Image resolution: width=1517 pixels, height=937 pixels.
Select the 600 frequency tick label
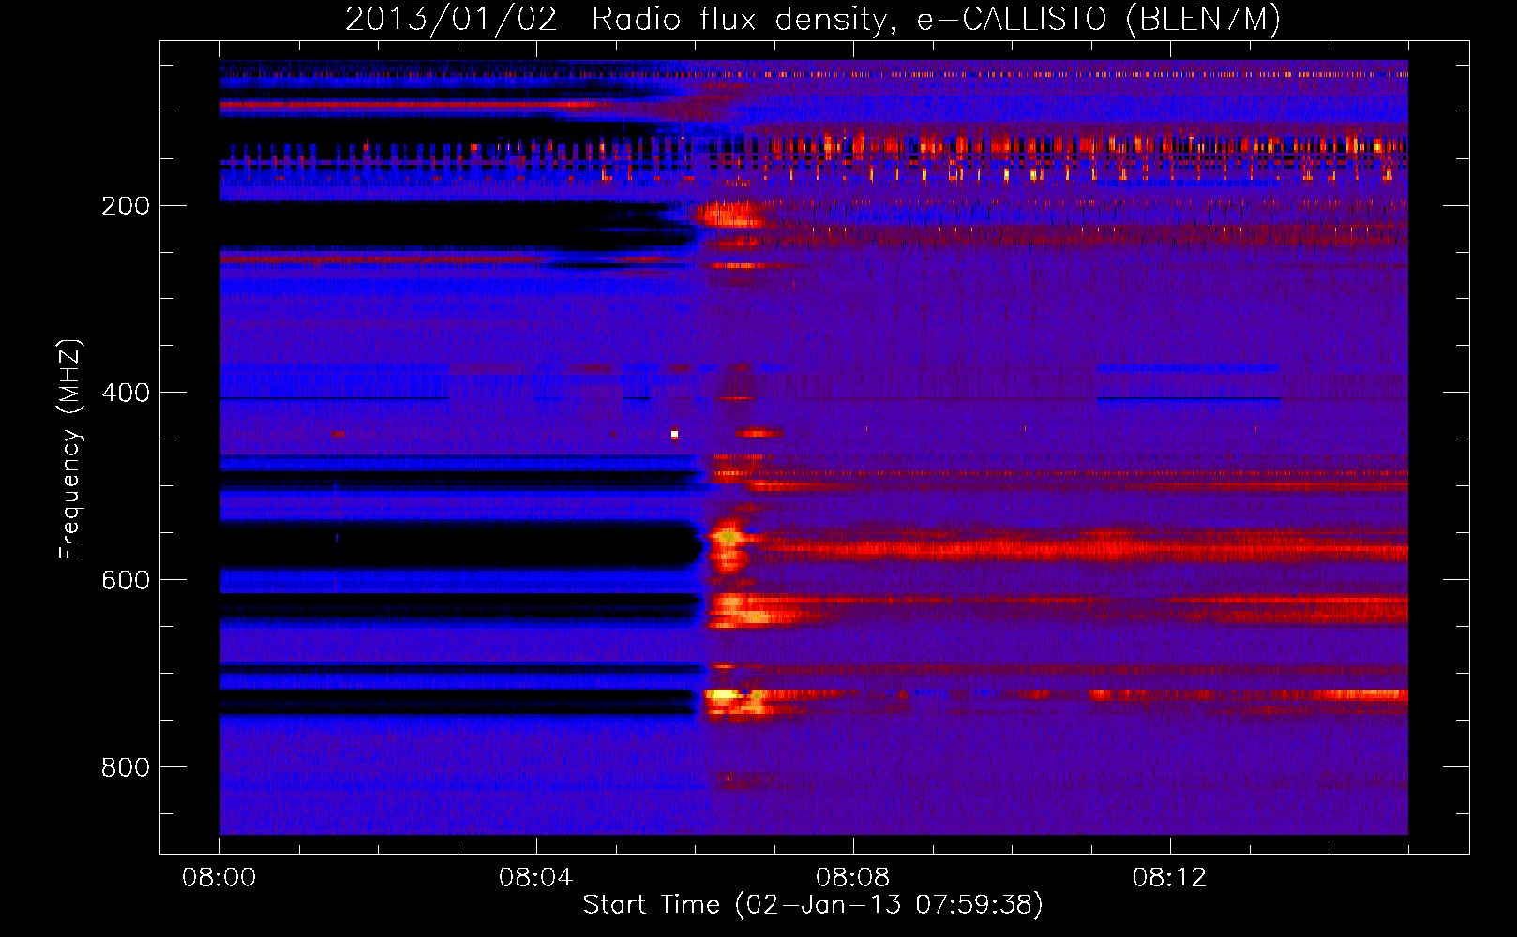click(x=126, y=580)
